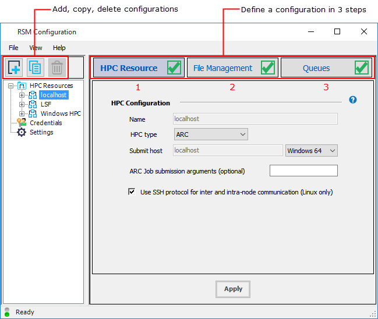Toggle Use SSH protocol checkbox
This screenshot has width=378, height=319.
click(x=132, y=192)
